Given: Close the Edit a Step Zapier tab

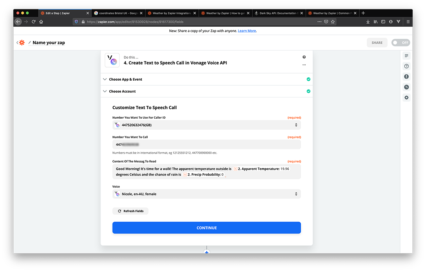Looking at the screenshot, I should tap(88, 13).
